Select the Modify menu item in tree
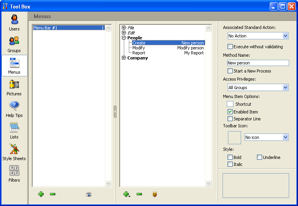Image resolution: width=298 pixels, height=206 pixels. 139,48
